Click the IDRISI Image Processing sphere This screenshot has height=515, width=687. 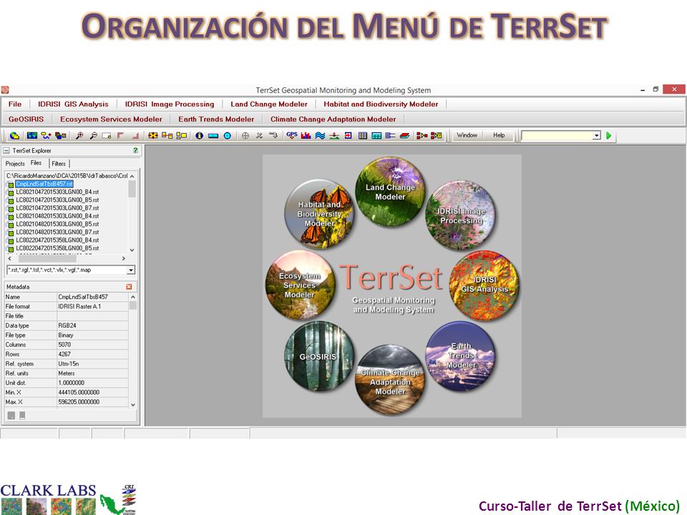pos(460,215)
